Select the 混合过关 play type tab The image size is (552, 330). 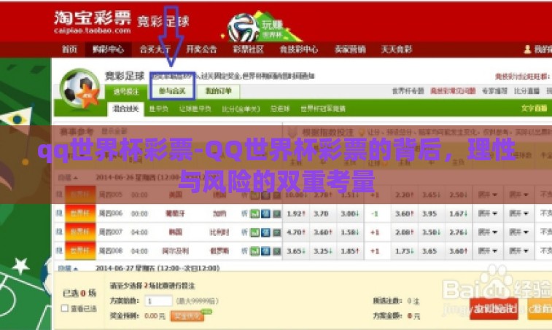(x=125, y=109)
